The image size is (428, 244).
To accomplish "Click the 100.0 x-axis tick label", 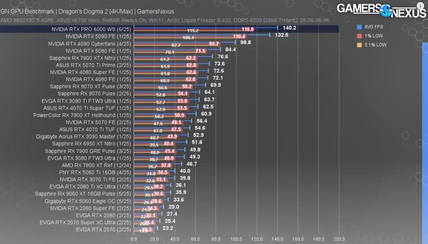I will pos(236,239).
